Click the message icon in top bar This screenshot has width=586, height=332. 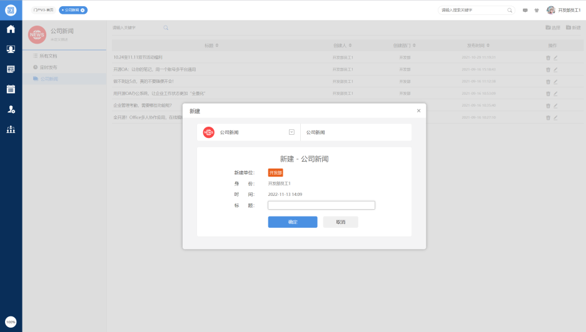click(525, 10)
